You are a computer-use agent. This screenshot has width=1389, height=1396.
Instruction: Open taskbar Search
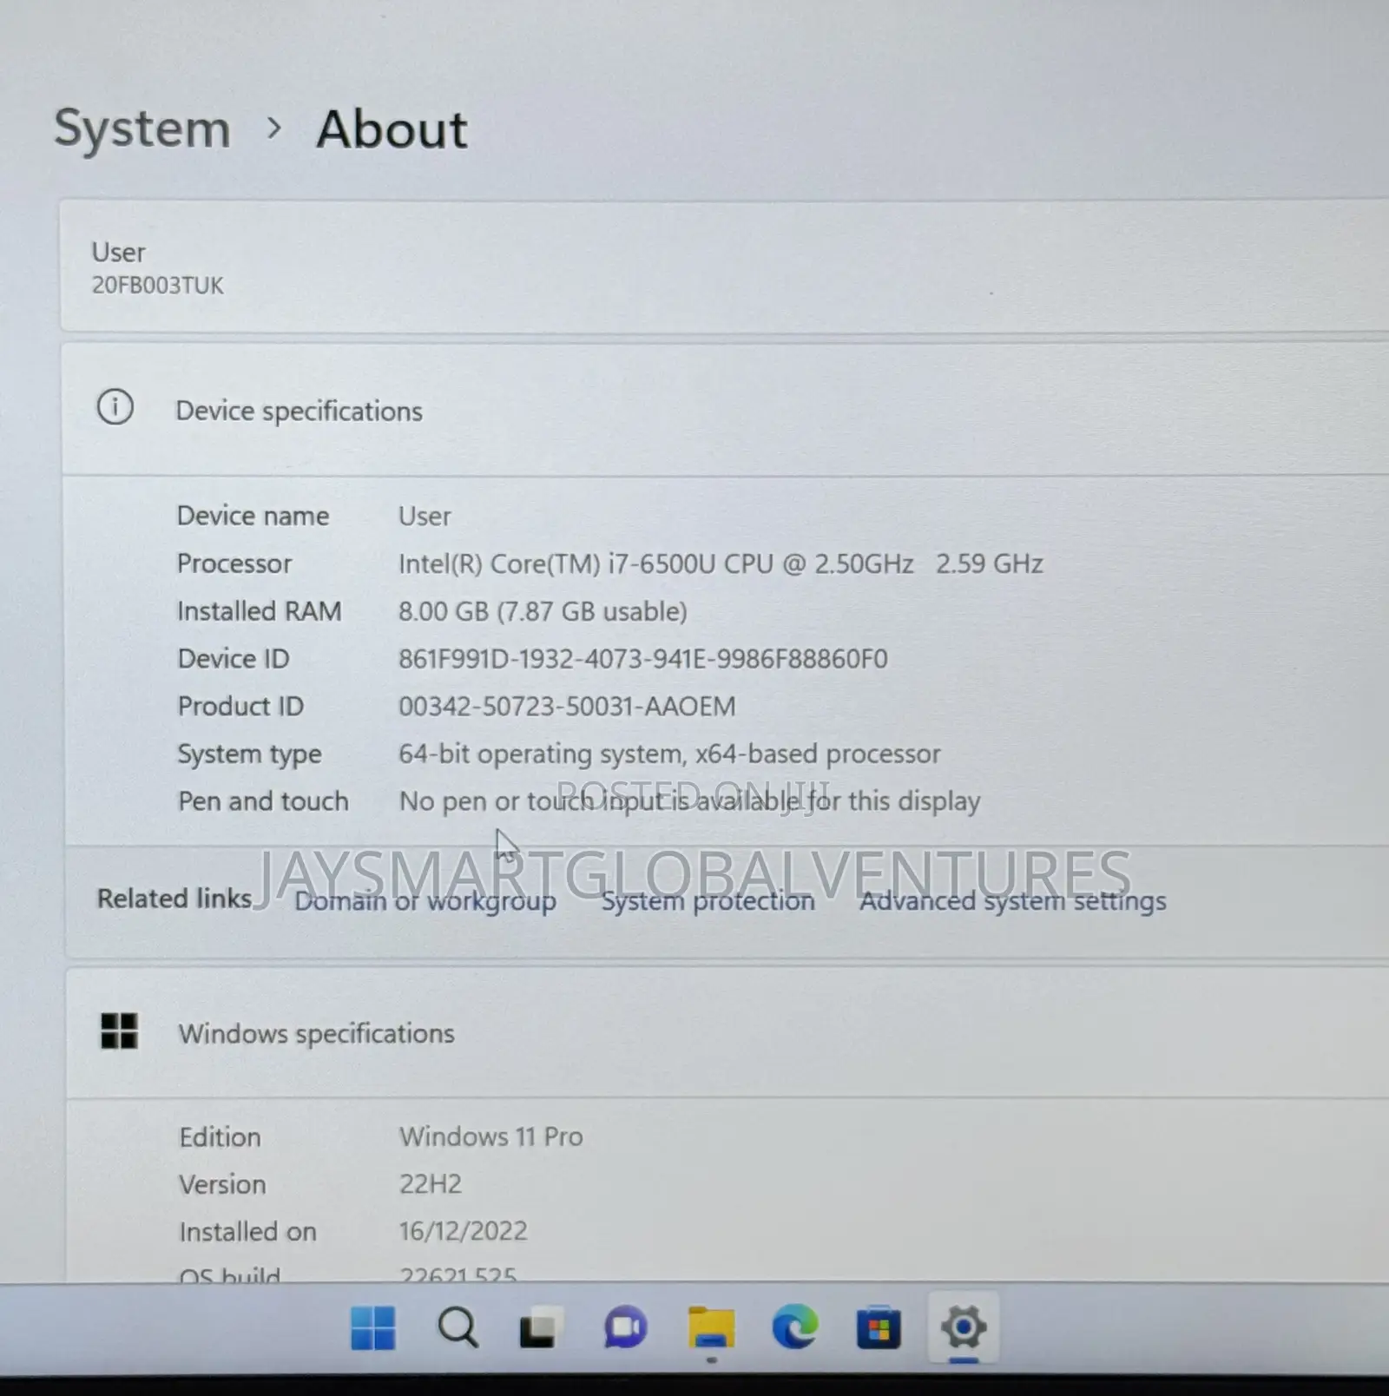458,1327
